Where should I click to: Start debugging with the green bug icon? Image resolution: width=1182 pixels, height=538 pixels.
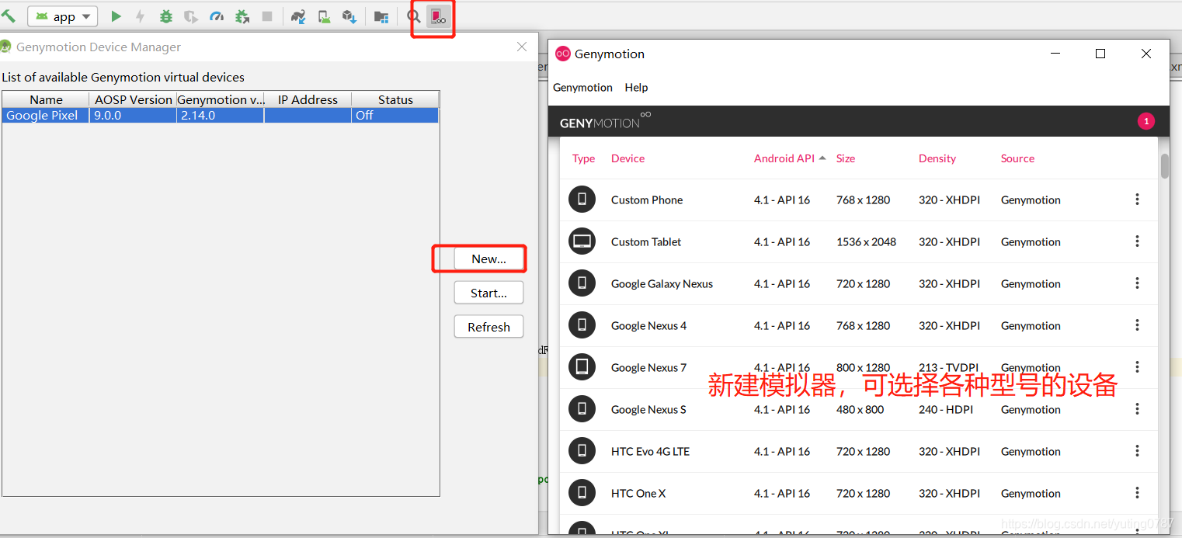coord(165,16)
